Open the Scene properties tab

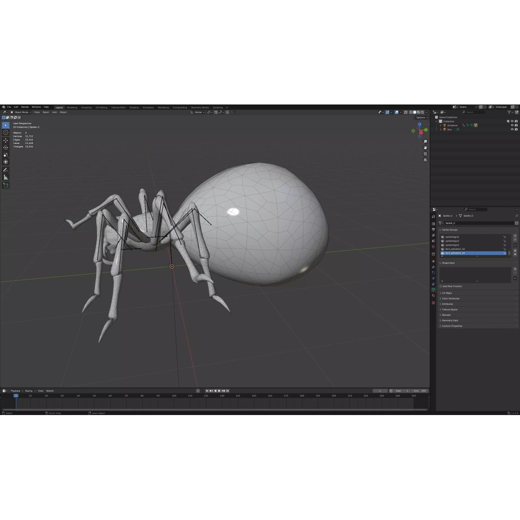433,241
